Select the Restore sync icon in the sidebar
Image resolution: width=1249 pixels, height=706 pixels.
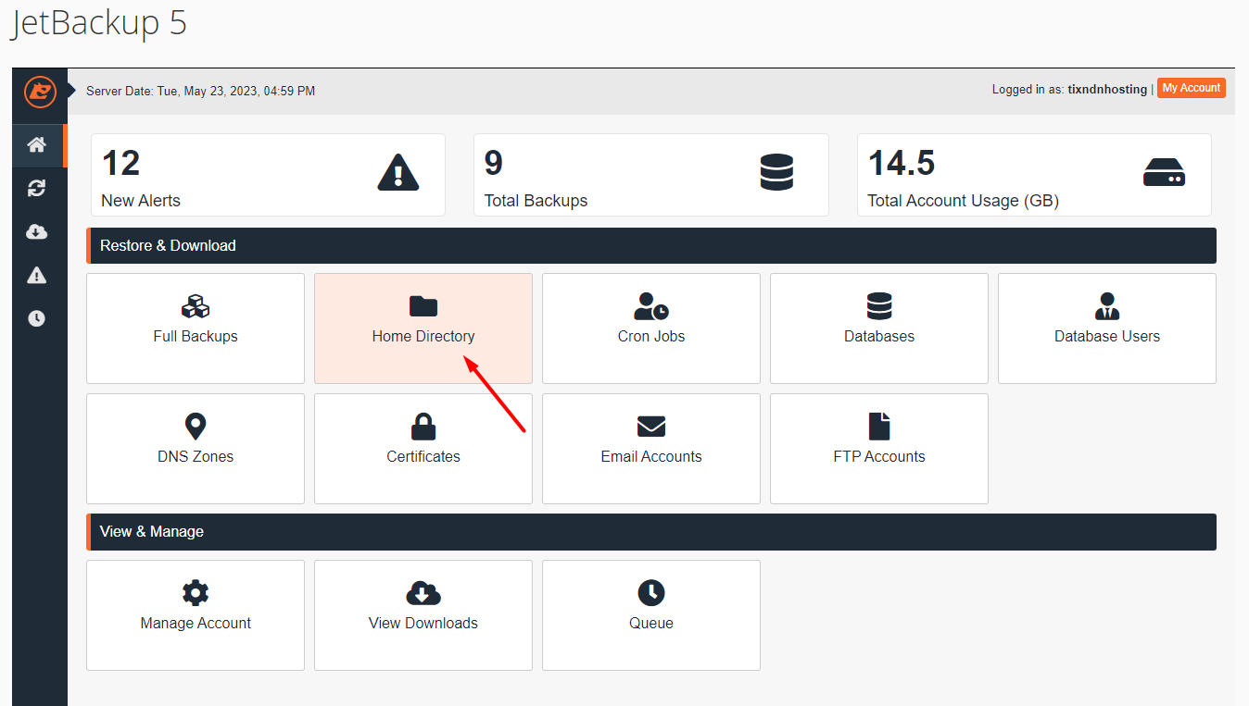coord(37,189)
